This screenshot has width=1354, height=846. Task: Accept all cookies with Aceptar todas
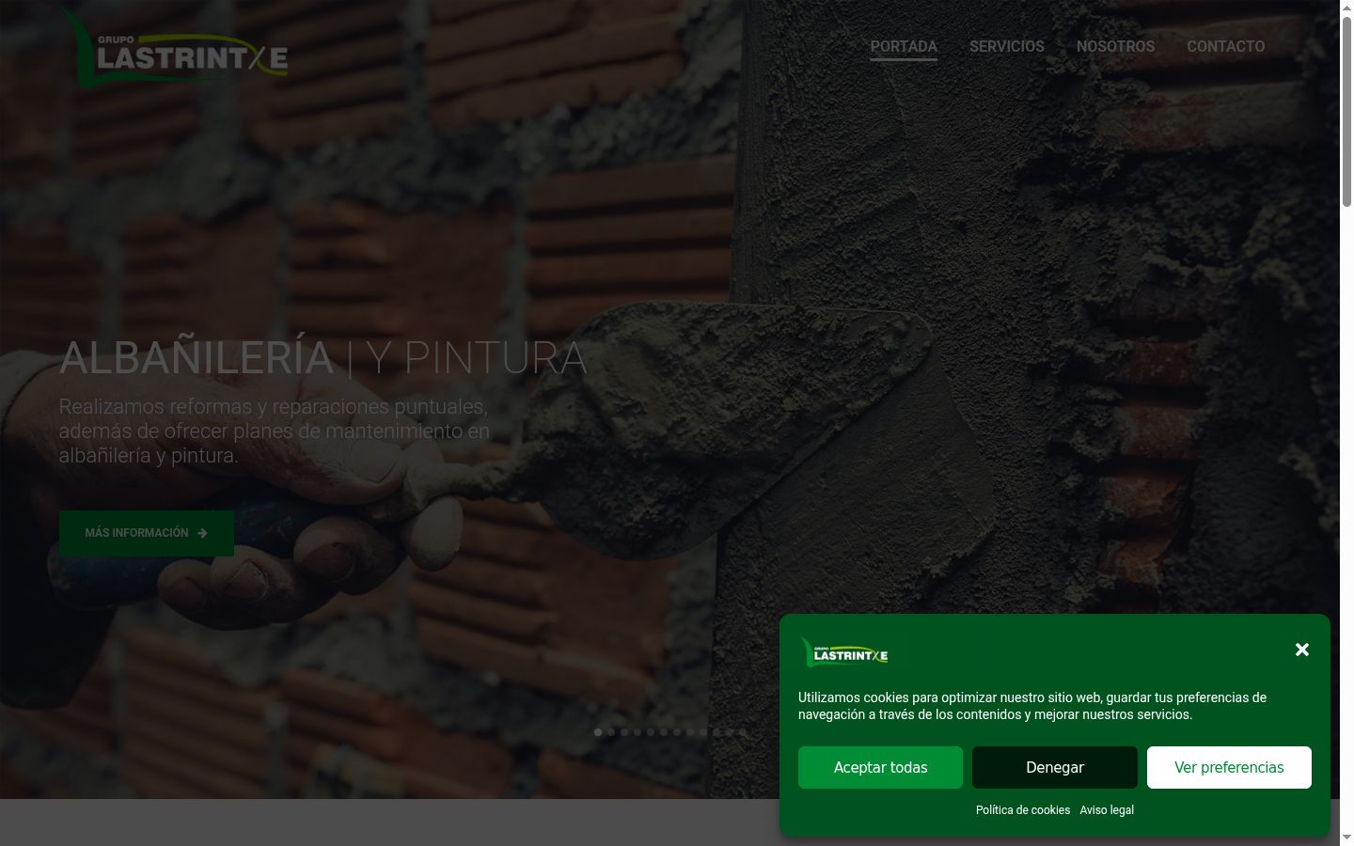(x=880, y=767)
